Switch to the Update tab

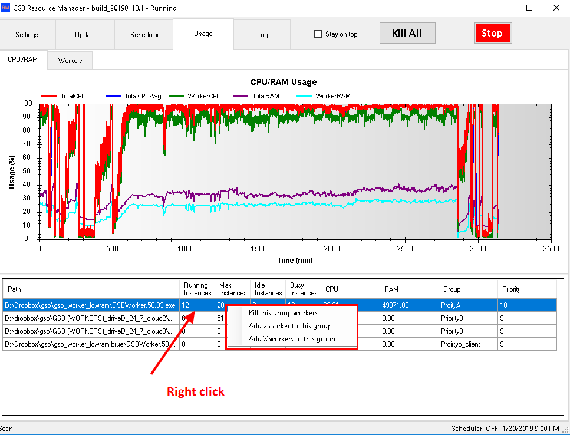coord(85,35)
